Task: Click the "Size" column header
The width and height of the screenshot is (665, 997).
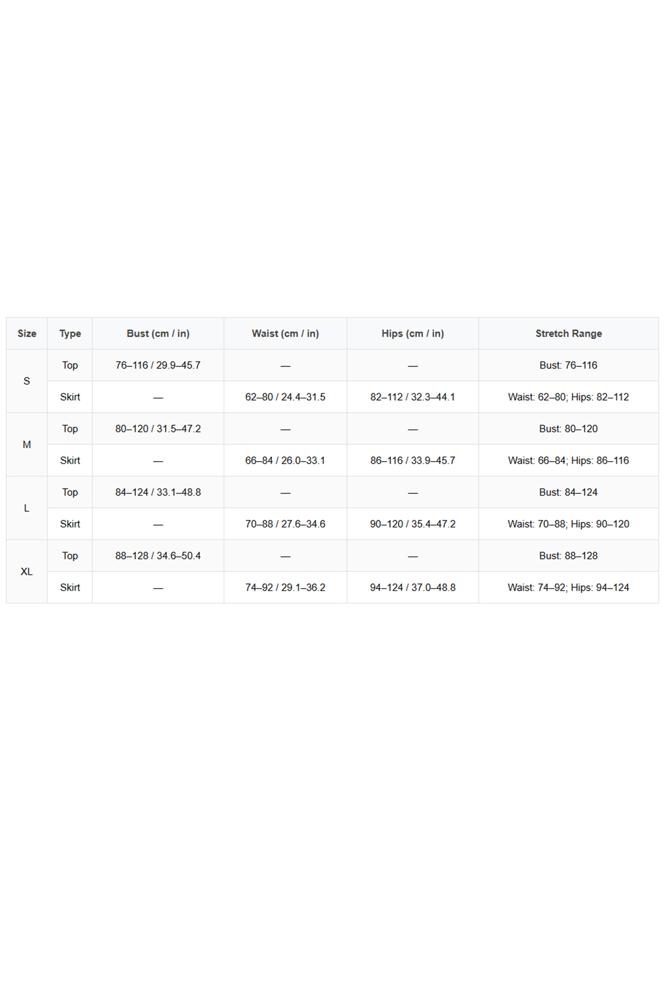Action: click(x=27, y=334)
